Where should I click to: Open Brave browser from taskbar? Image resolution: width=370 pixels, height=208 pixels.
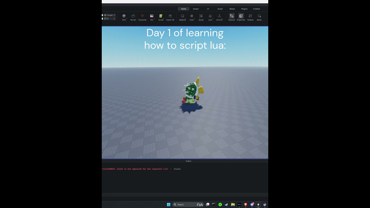click(x=246, y=205)
